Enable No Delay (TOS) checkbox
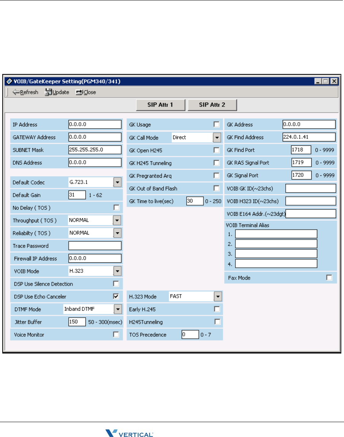The height and width of the screenshot is (437, 344). click(116, 207)
